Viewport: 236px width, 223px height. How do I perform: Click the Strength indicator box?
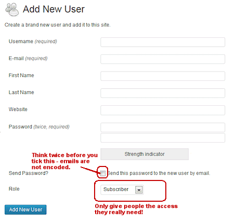145,154
